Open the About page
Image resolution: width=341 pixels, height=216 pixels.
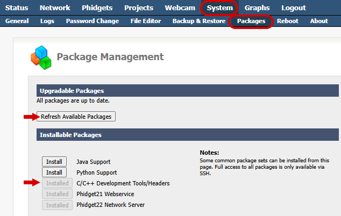[x=319, y=21]
